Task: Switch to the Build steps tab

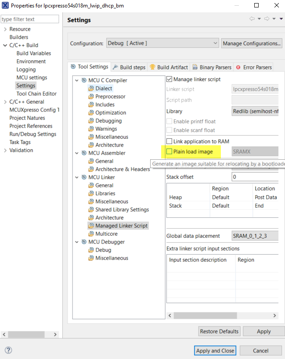Action: click(129, 67)
